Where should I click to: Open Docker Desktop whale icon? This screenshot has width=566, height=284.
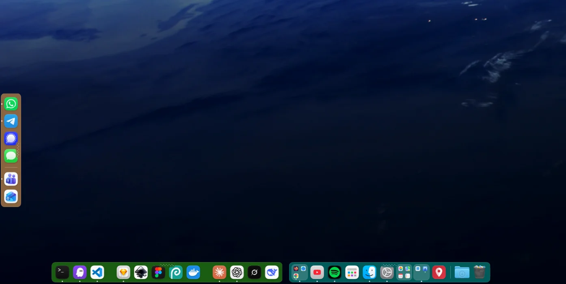pos(193,272)
